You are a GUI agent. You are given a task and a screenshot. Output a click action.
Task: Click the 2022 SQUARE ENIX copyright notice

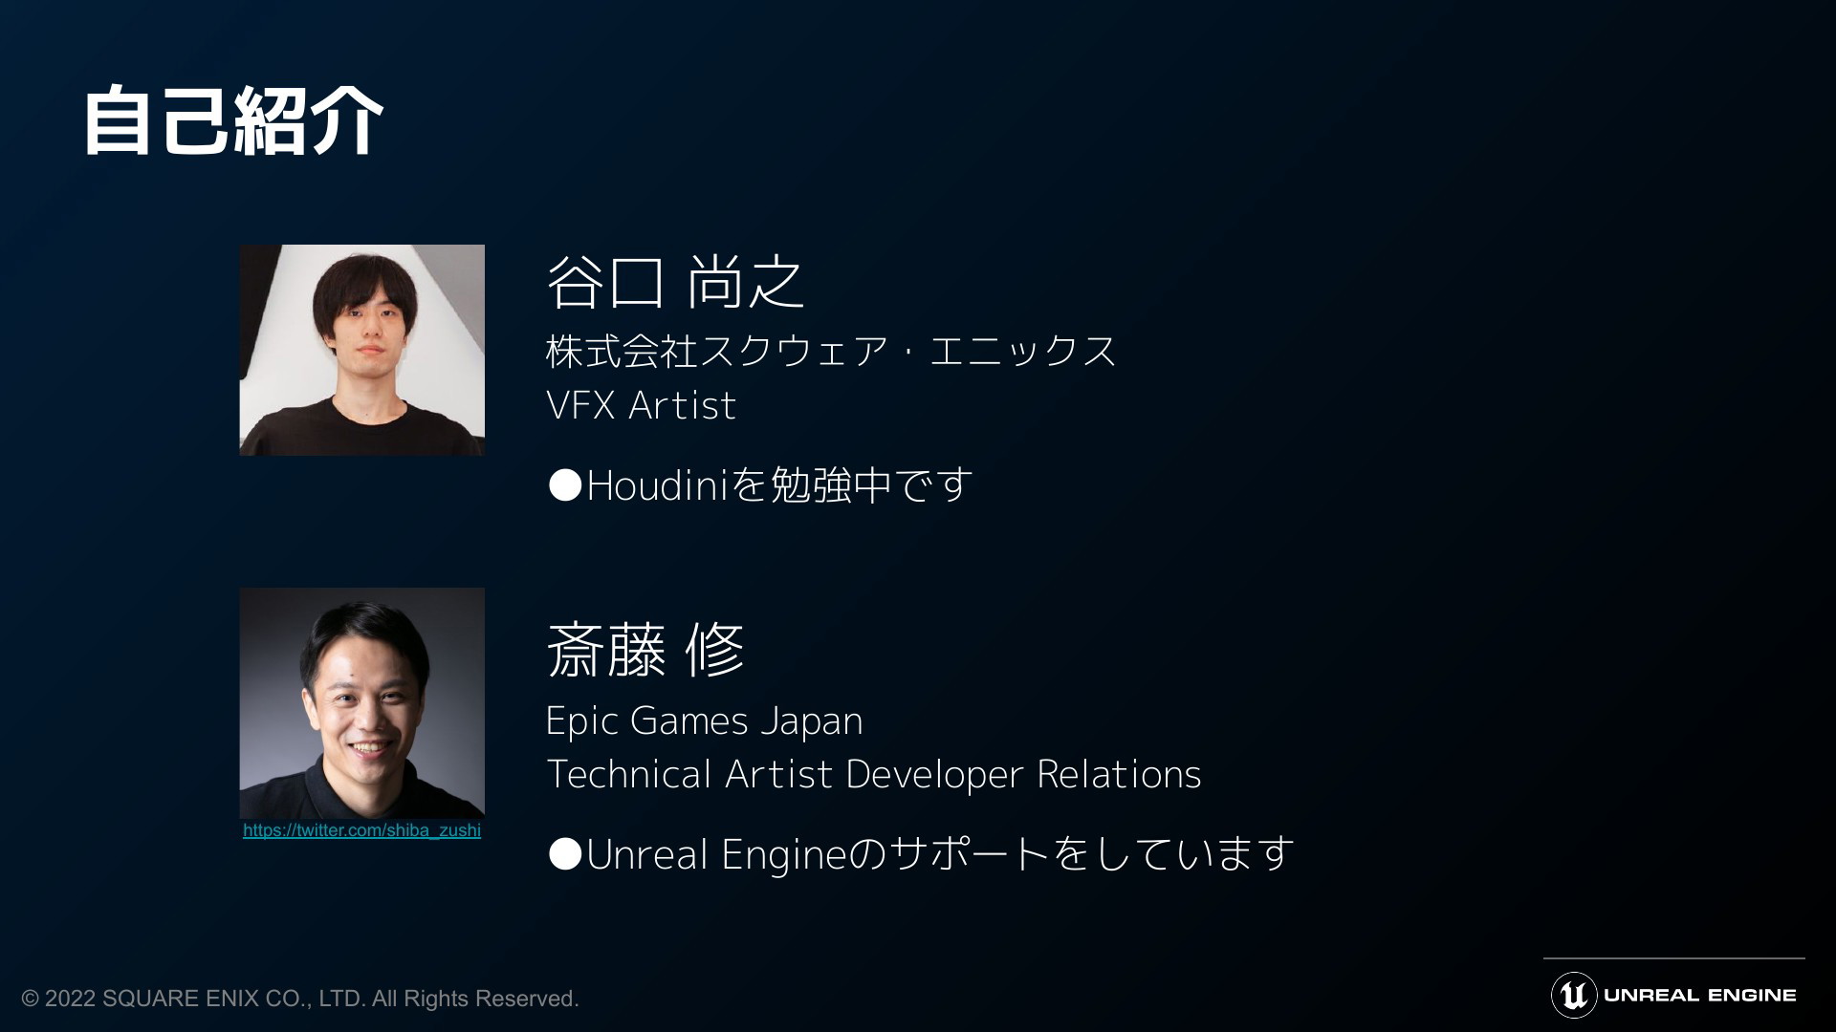pyautogui.click(x=300, y=999)
